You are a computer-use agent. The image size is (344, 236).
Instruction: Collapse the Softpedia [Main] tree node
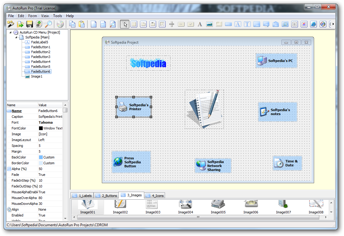coord(16,37)
